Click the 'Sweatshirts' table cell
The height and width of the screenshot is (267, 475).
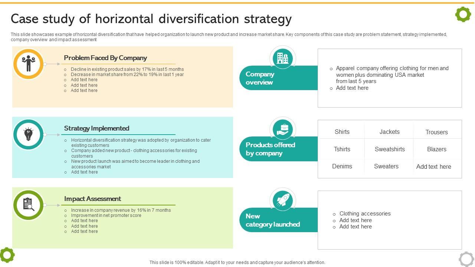(x=390, y=149)
